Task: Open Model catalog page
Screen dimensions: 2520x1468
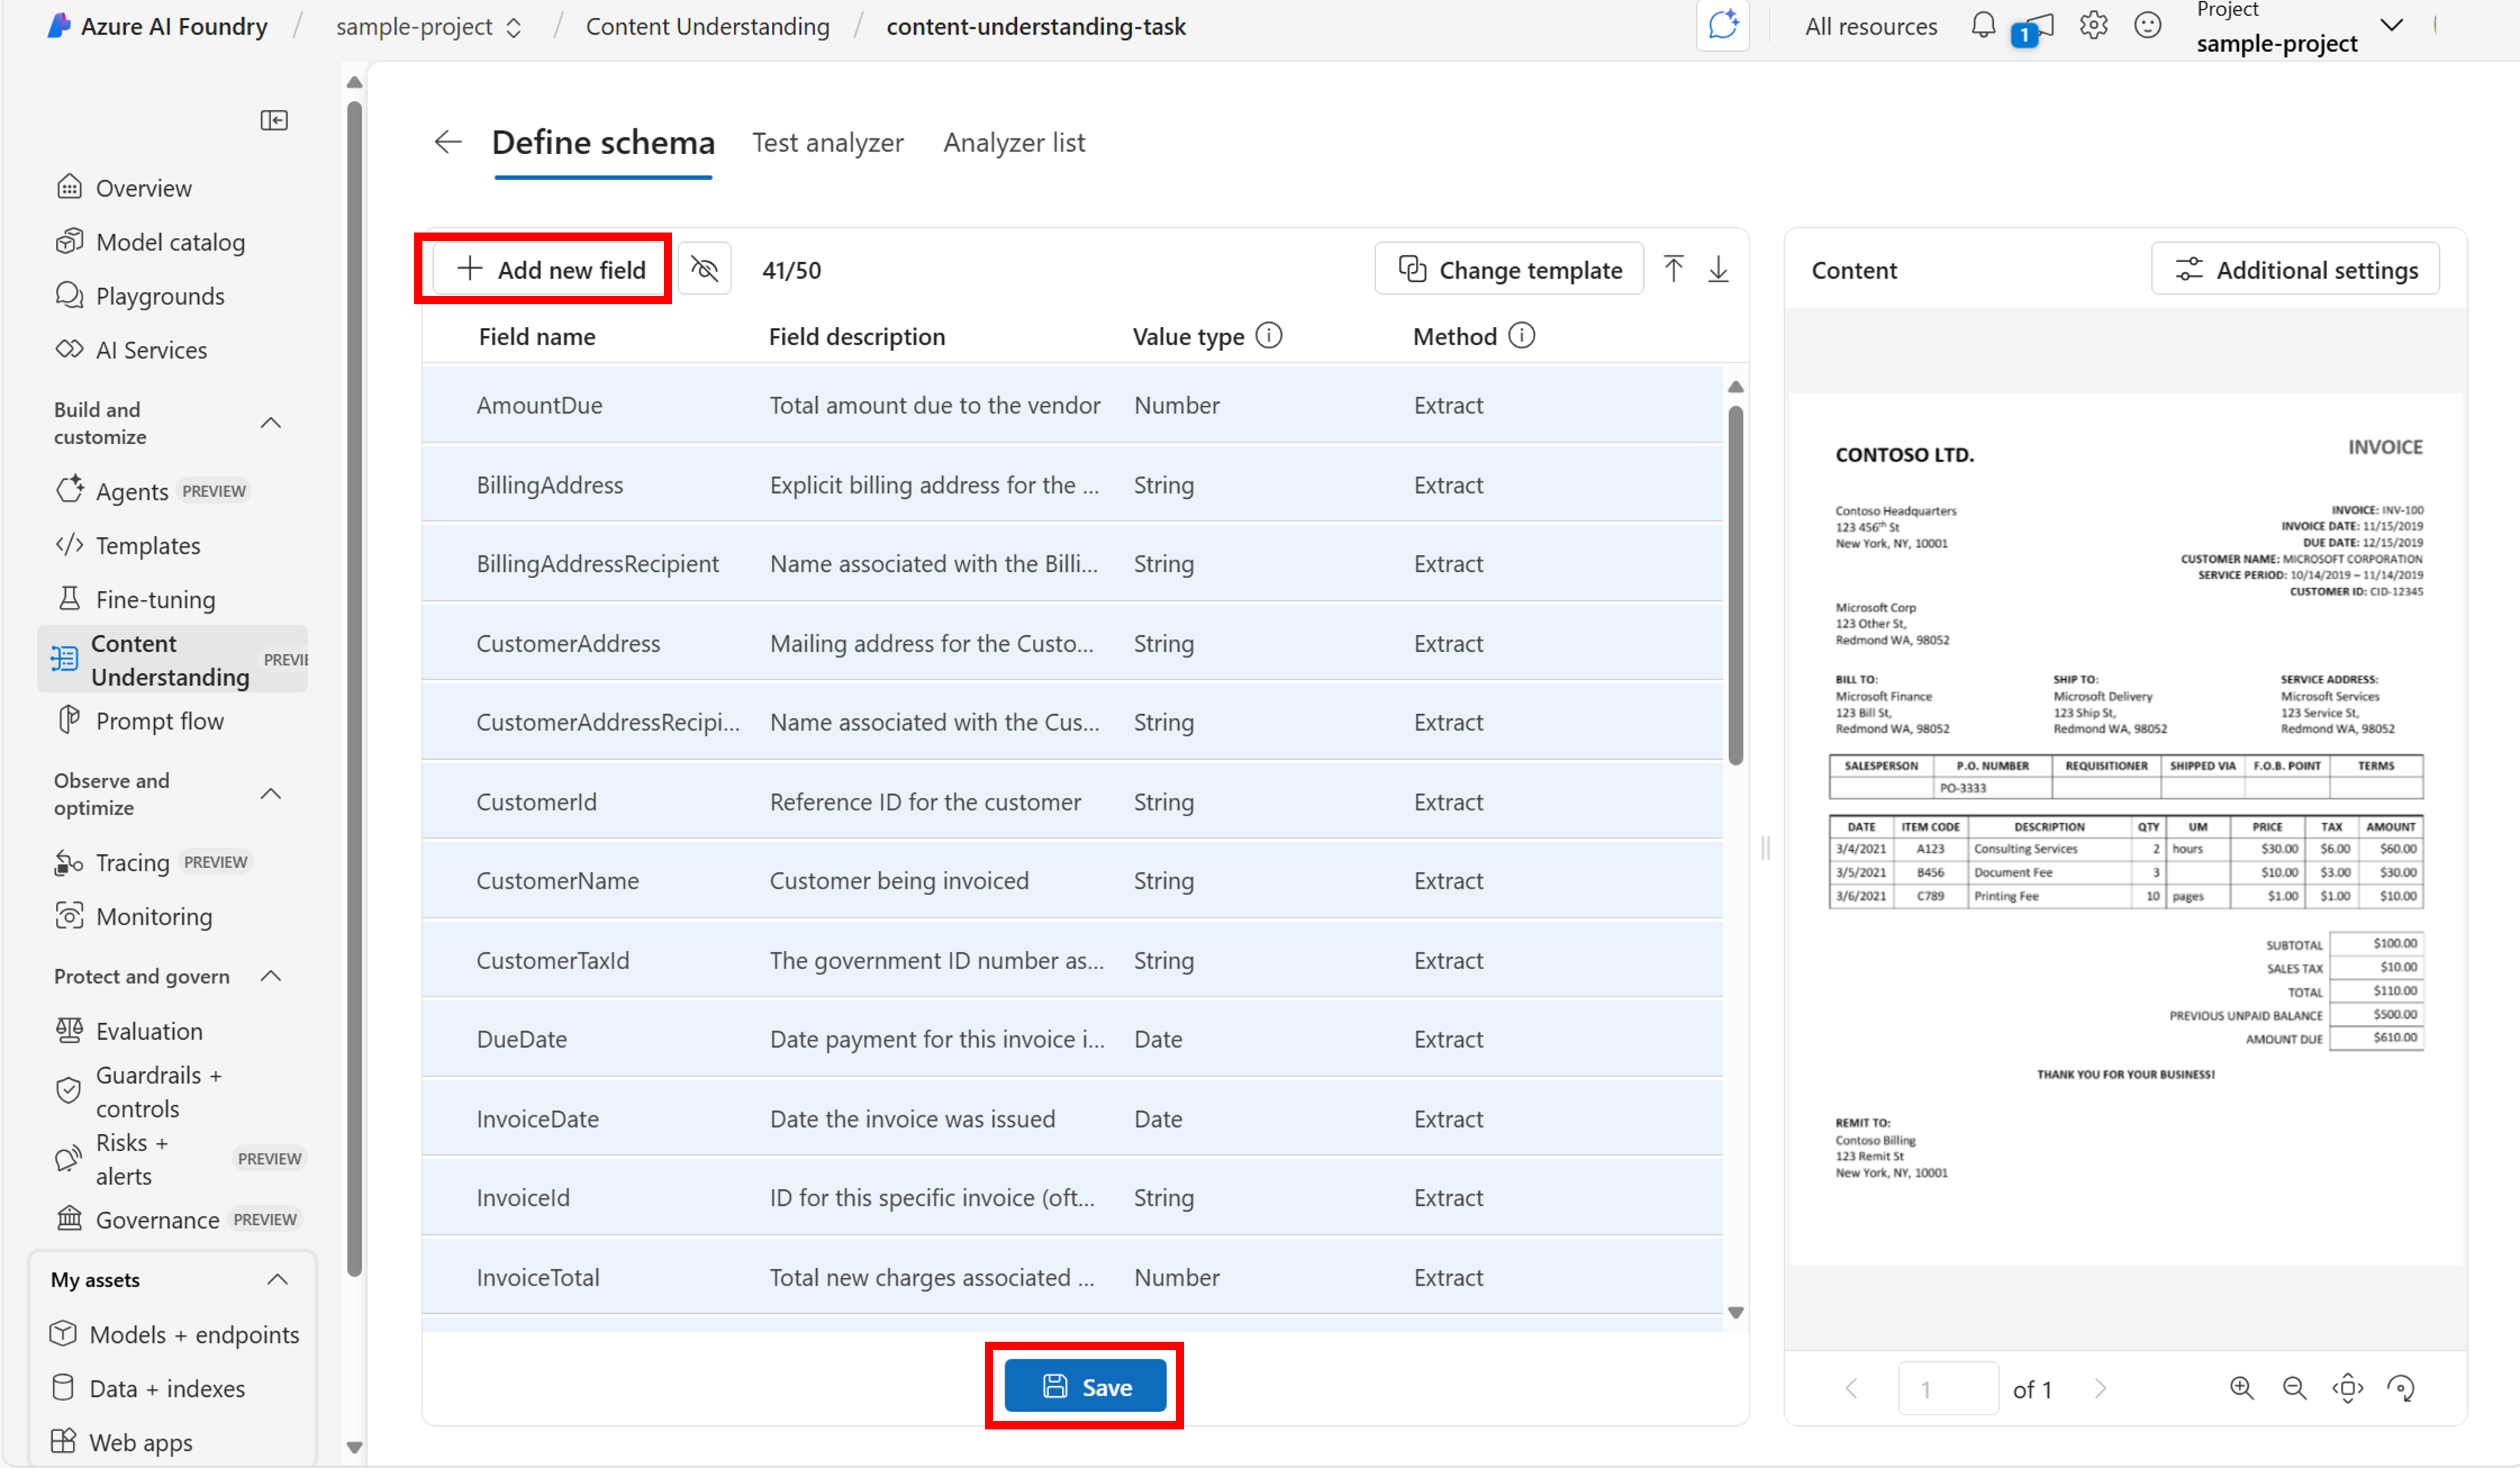Action: pos(150,242)
